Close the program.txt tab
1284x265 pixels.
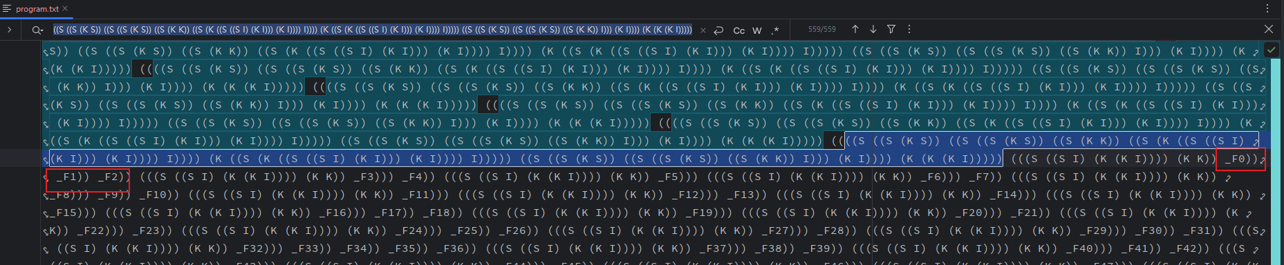pyautogui.click(x=65, y=9)
